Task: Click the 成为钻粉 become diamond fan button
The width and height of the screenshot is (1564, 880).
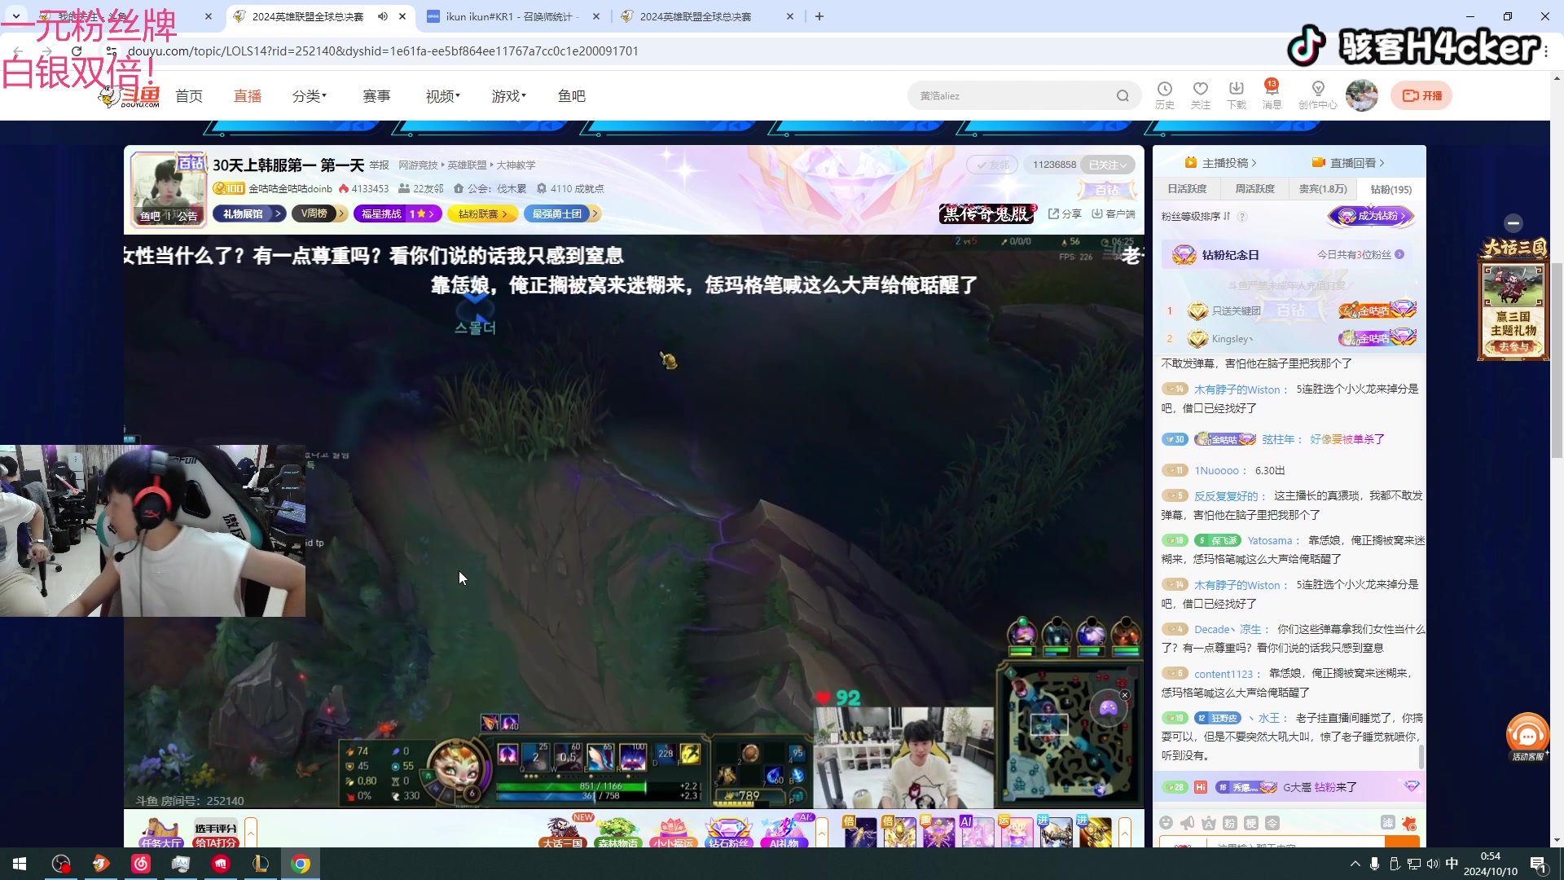Action: tap(1372, 216)
